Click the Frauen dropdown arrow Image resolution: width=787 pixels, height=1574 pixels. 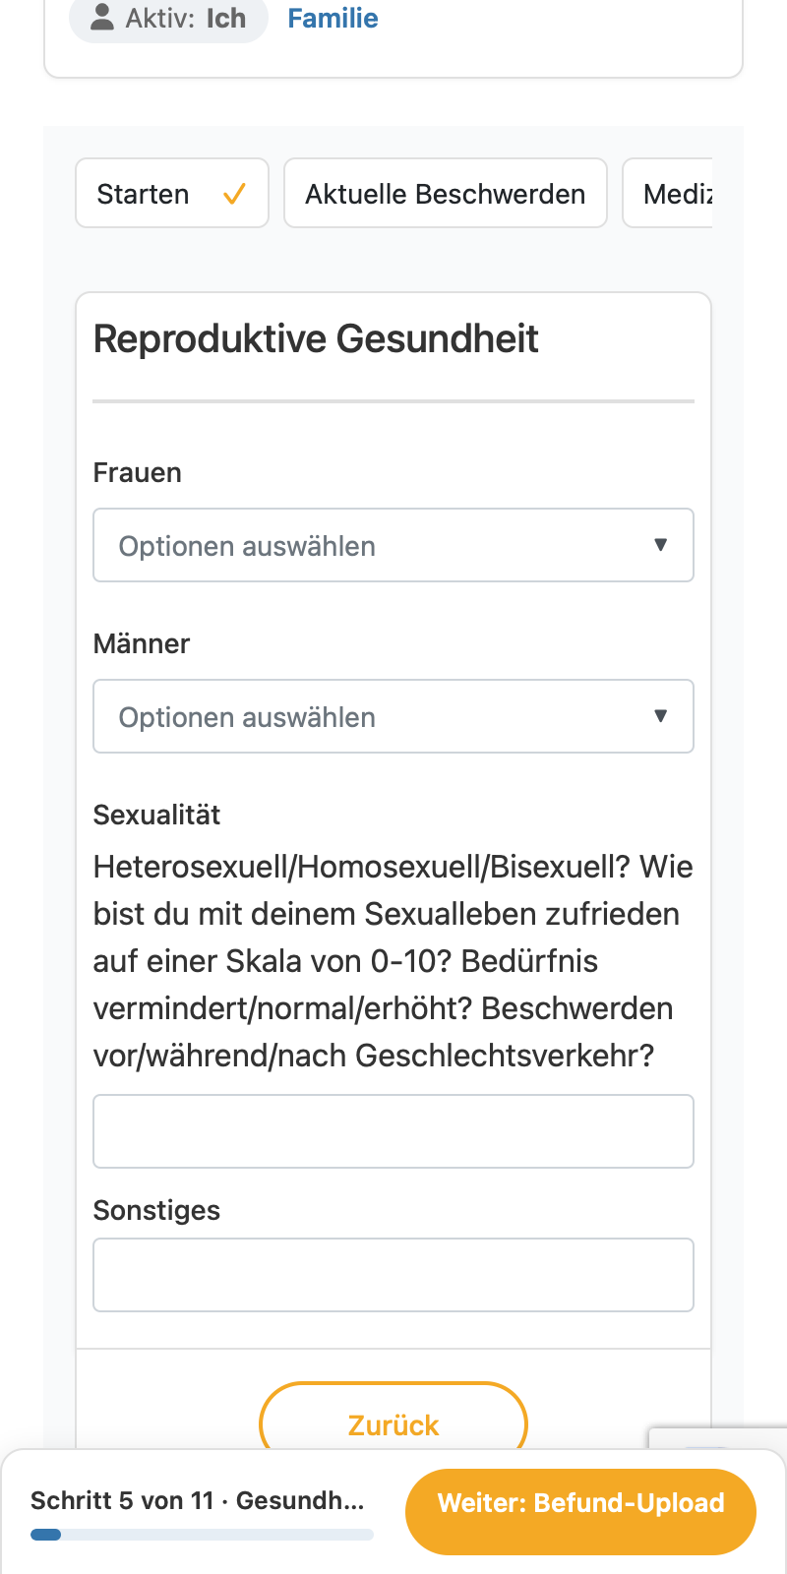coord(661,545)
